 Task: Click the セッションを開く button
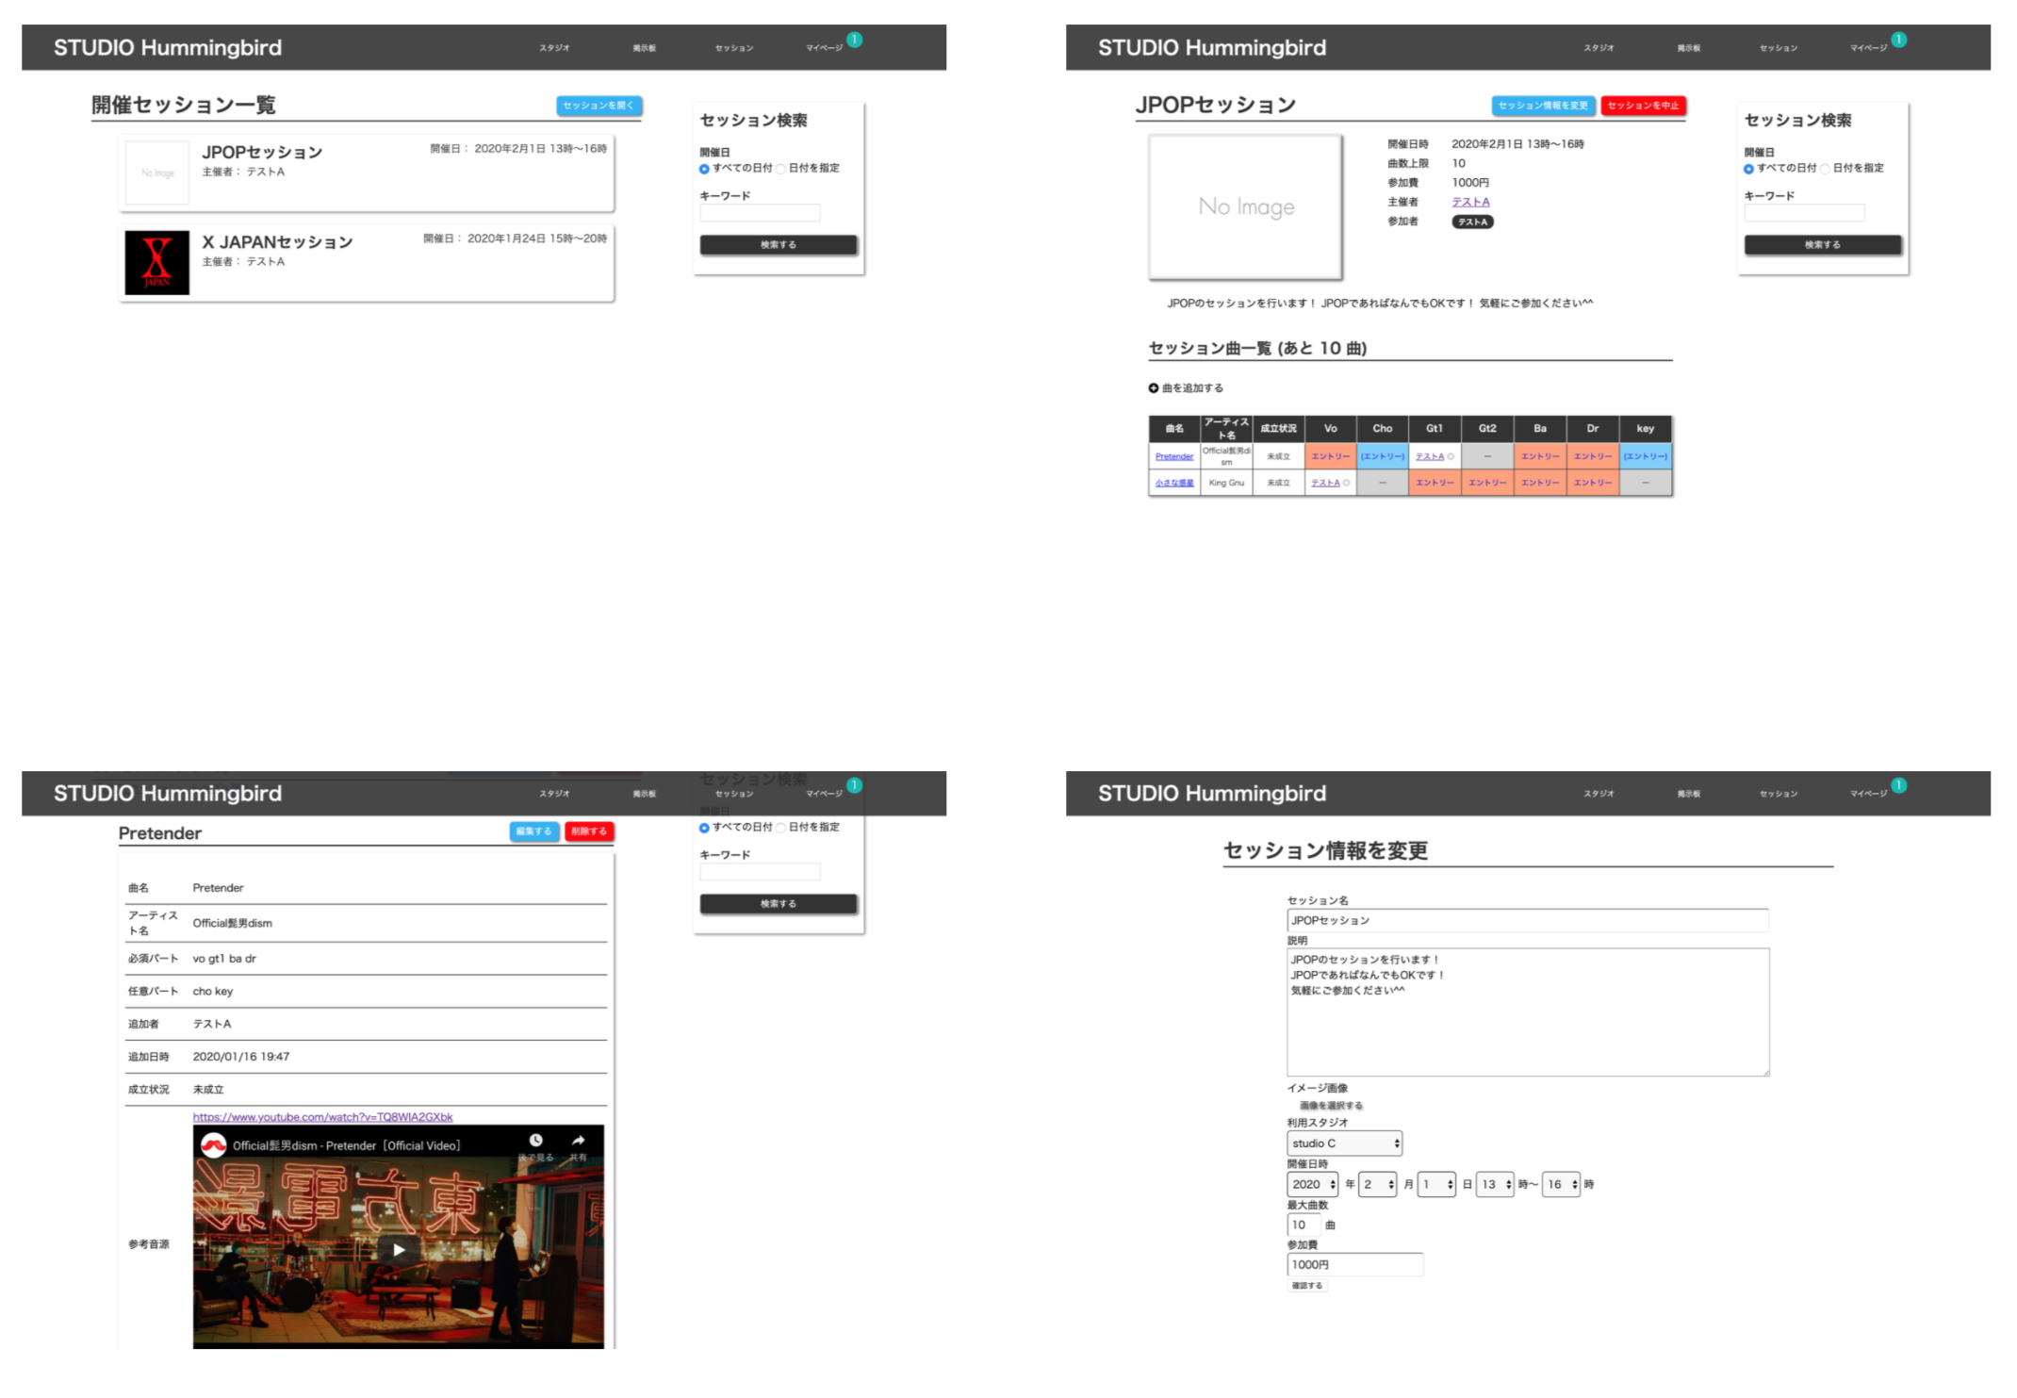[x=598, y=106]
